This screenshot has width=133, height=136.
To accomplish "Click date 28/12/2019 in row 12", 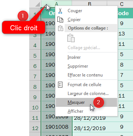I will 90,128.
